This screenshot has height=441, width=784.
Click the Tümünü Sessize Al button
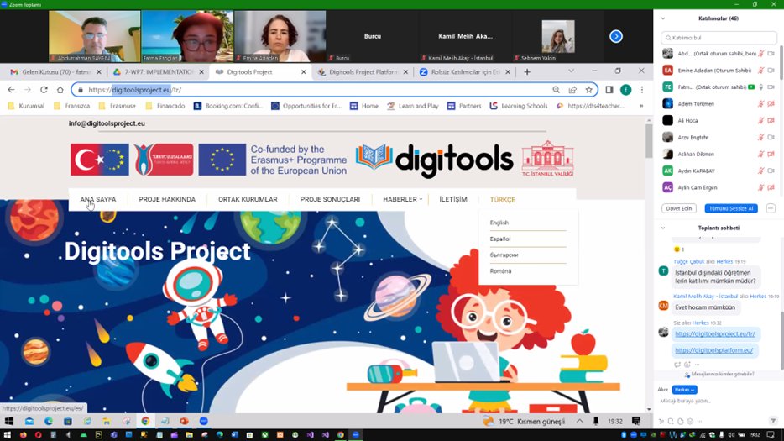[x=731, y=208]
